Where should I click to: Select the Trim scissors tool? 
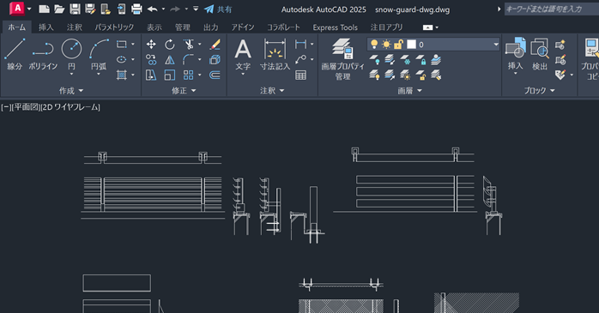click(188, 45)
